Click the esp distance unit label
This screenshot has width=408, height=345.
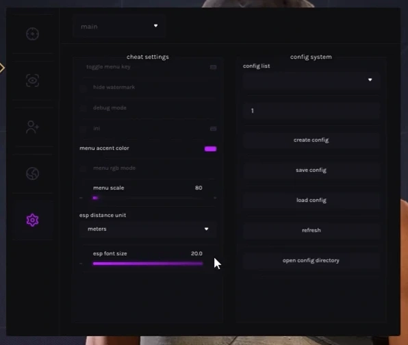coord(103,216)
